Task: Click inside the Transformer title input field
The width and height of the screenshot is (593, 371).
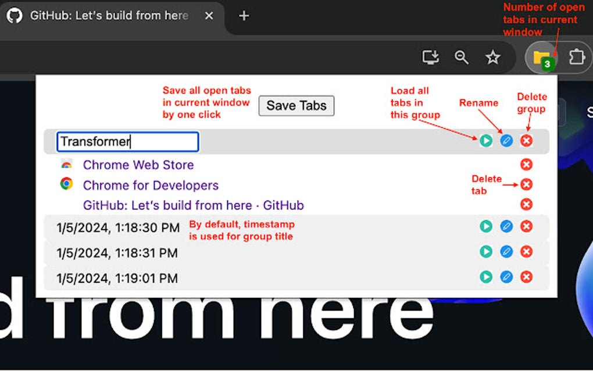Action: click(x=128, y=141)
